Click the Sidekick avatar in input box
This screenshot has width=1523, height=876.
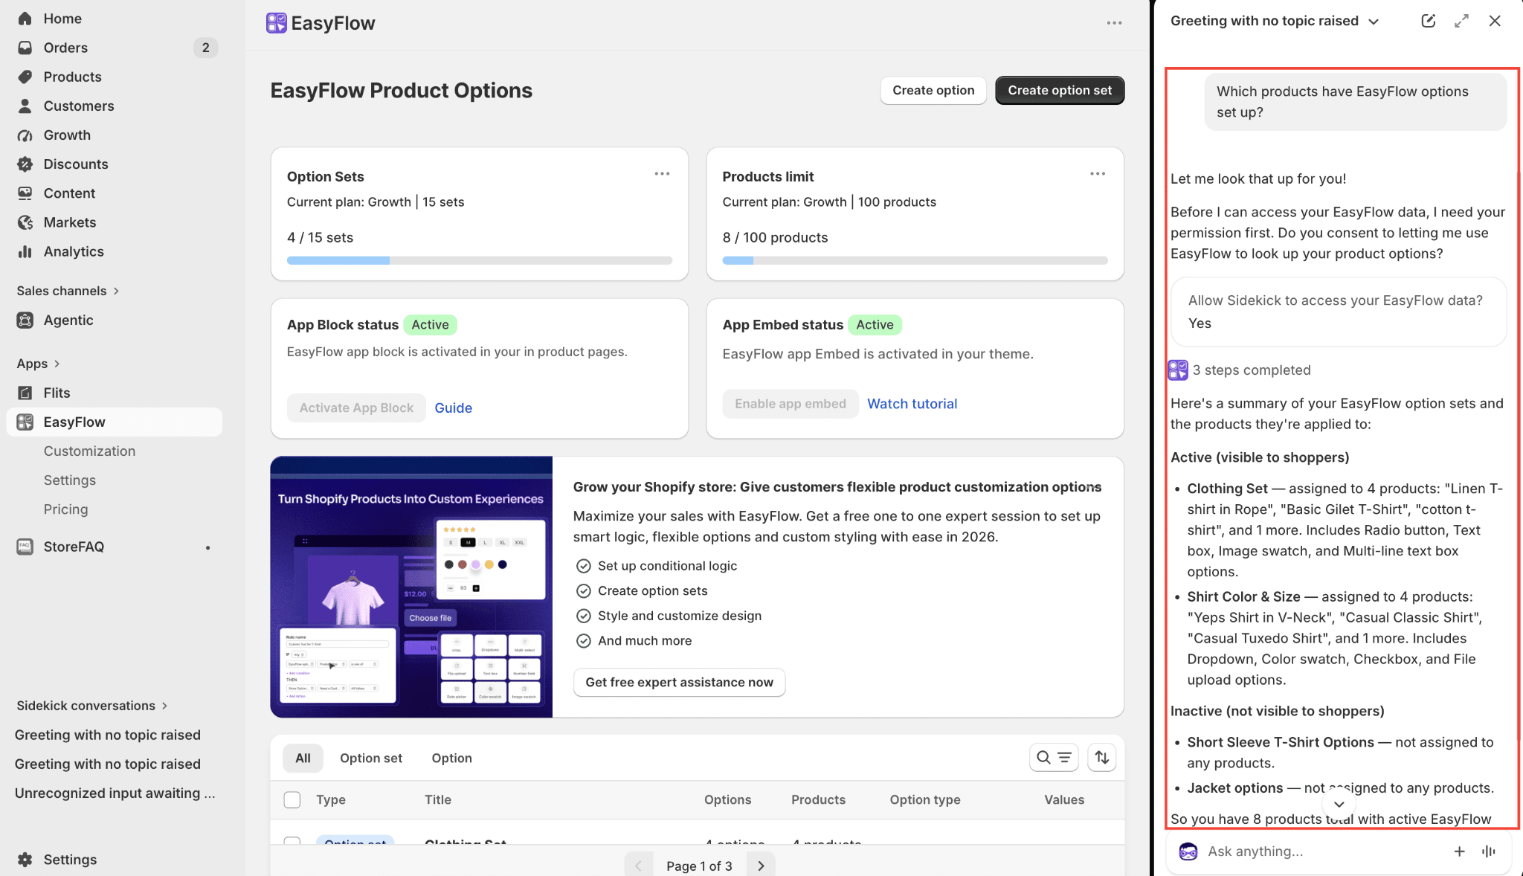click(x=1188, y=851)
